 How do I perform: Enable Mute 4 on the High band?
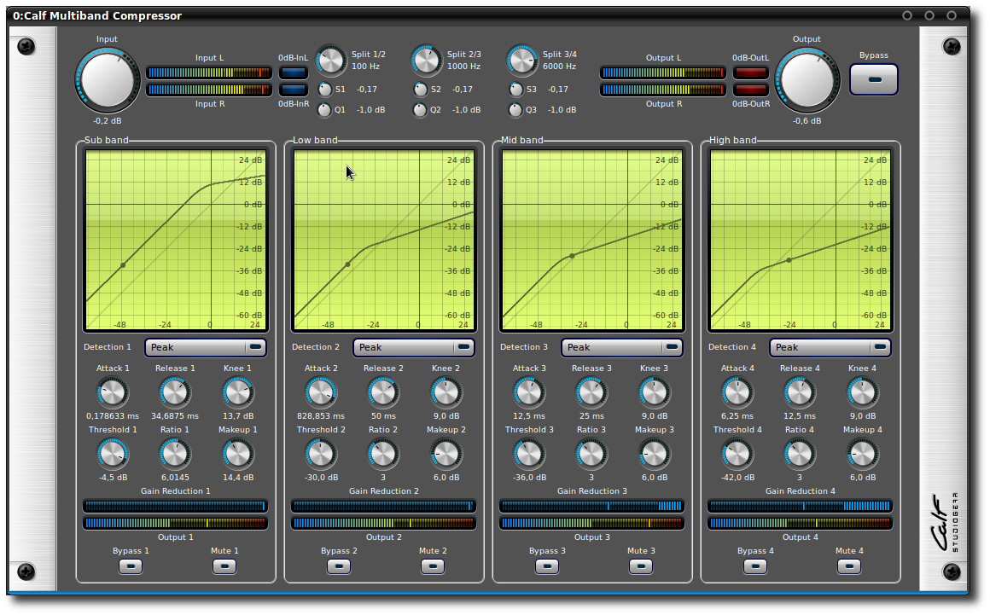(848, 566)
